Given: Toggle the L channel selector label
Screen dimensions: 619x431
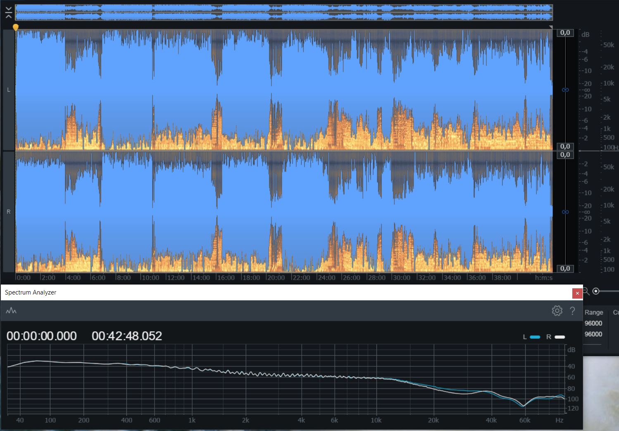Looking at the screenshot, I should (x=9, y=90).
